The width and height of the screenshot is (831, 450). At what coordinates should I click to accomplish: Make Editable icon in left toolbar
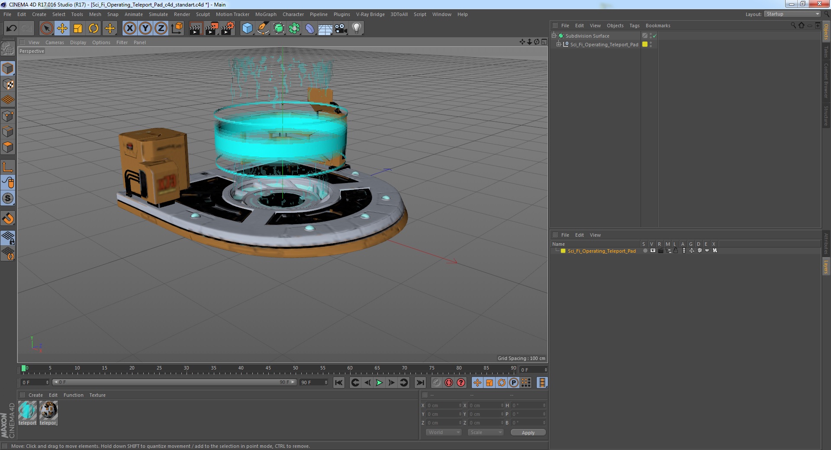tap(8, 48)
